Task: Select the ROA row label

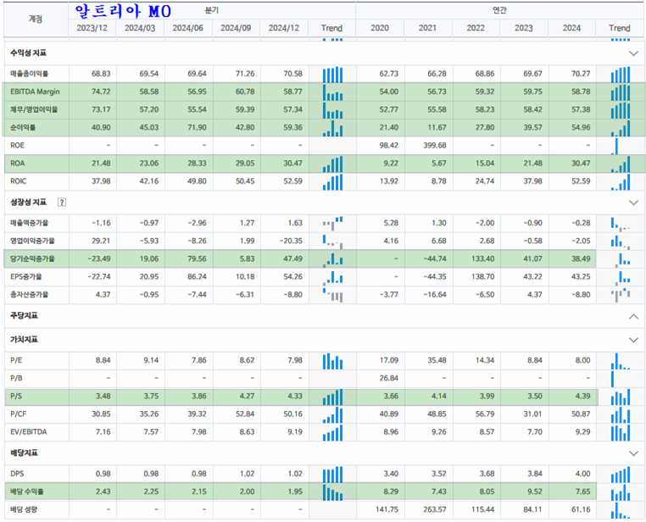Action: [x=17, y=164]
